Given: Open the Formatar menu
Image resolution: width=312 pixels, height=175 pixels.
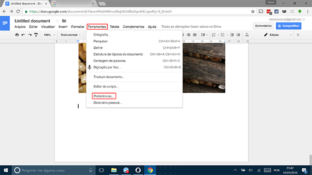Looking at the screenshot, I should pyautogui.click(x=78, y=27).
